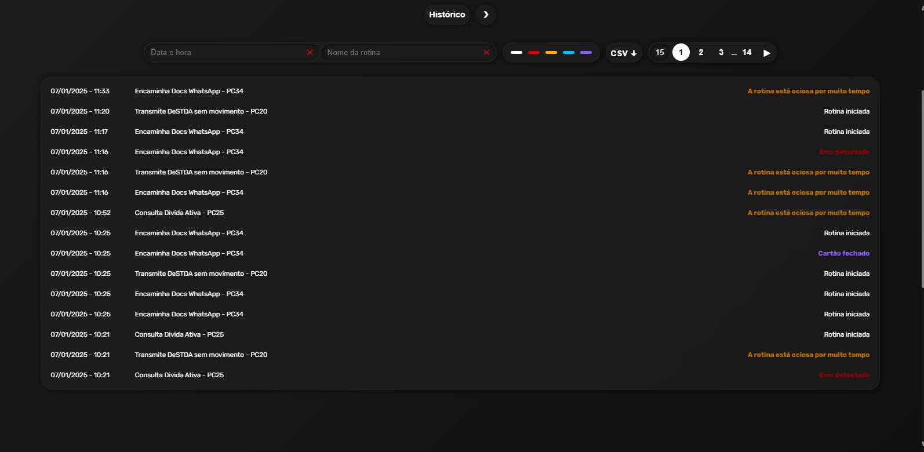924x452 pixels.
Task: Select the 07/01/2025 - 11:33 timestamp
Action: tap(80, 91)
